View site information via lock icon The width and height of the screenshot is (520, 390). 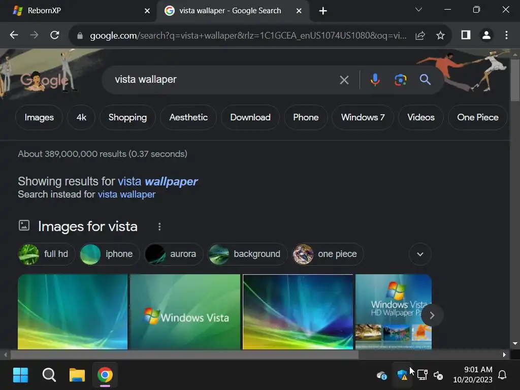(80, 36)
